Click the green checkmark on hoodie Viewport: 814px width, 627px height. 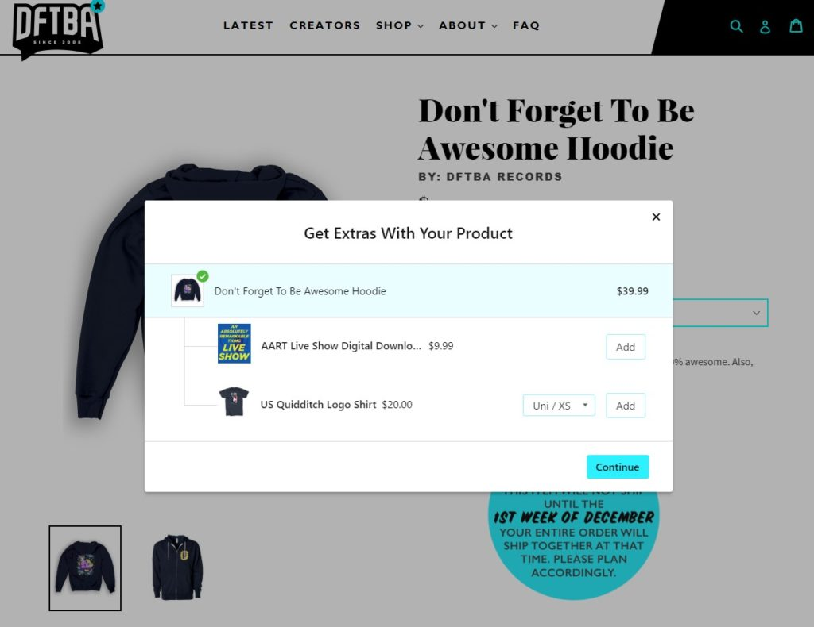203,276
